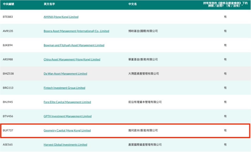Open Fore Elite Capital Management Limited link
Viewport: 251px width, 152px height.
[x=67, y=102]
